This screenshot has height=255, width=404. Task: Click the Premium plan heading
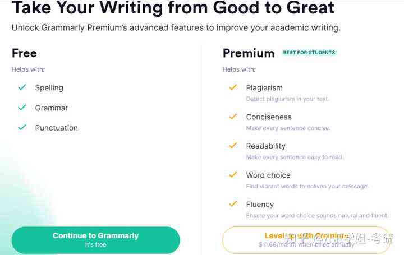(249, 53)
